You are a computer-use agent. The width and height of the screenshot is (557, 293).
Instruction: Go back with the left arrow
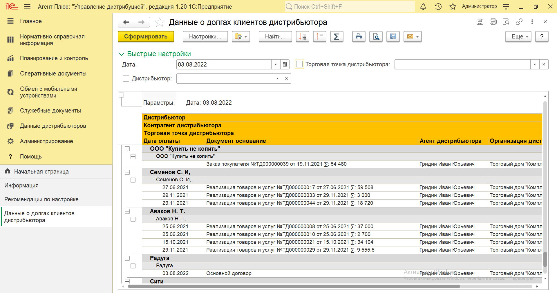click(x=126, y=22)
